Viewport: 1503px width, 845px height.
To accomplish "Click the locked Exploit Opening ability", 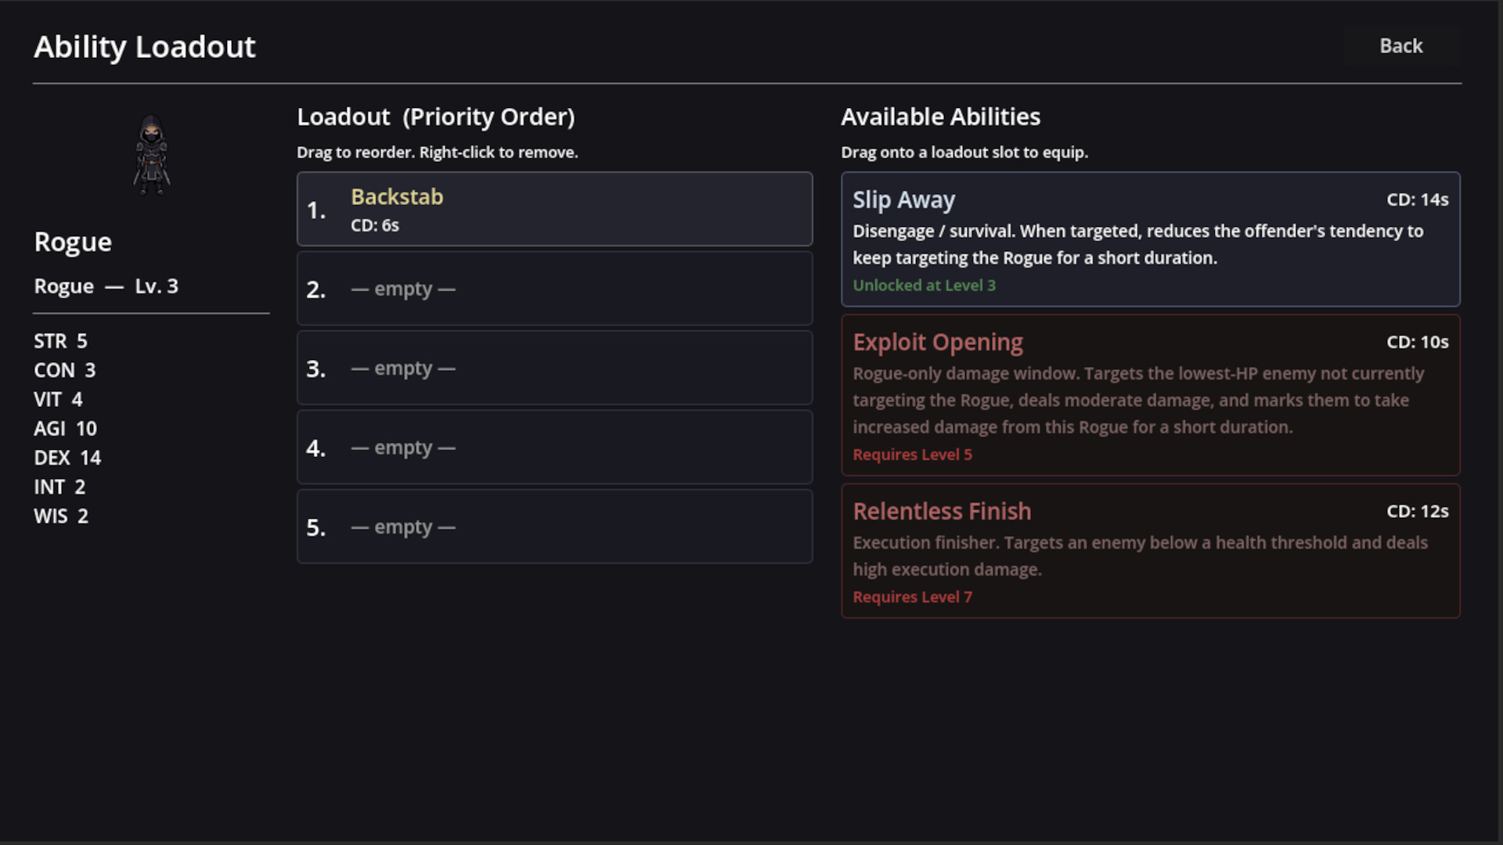I will coord(1150,395).
